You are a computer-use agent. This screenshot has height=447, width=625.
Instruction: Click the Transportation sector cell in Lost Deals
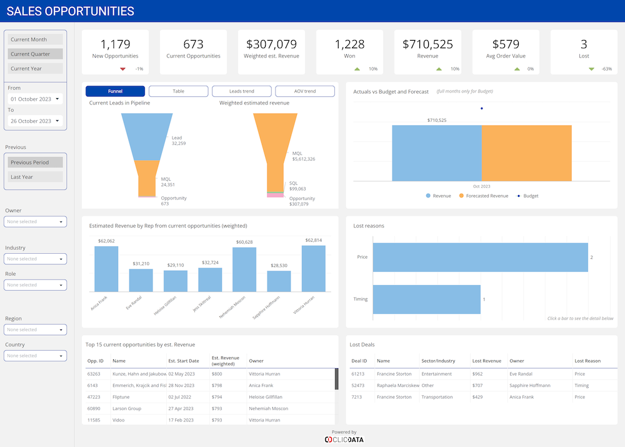(x=437, y=397)
